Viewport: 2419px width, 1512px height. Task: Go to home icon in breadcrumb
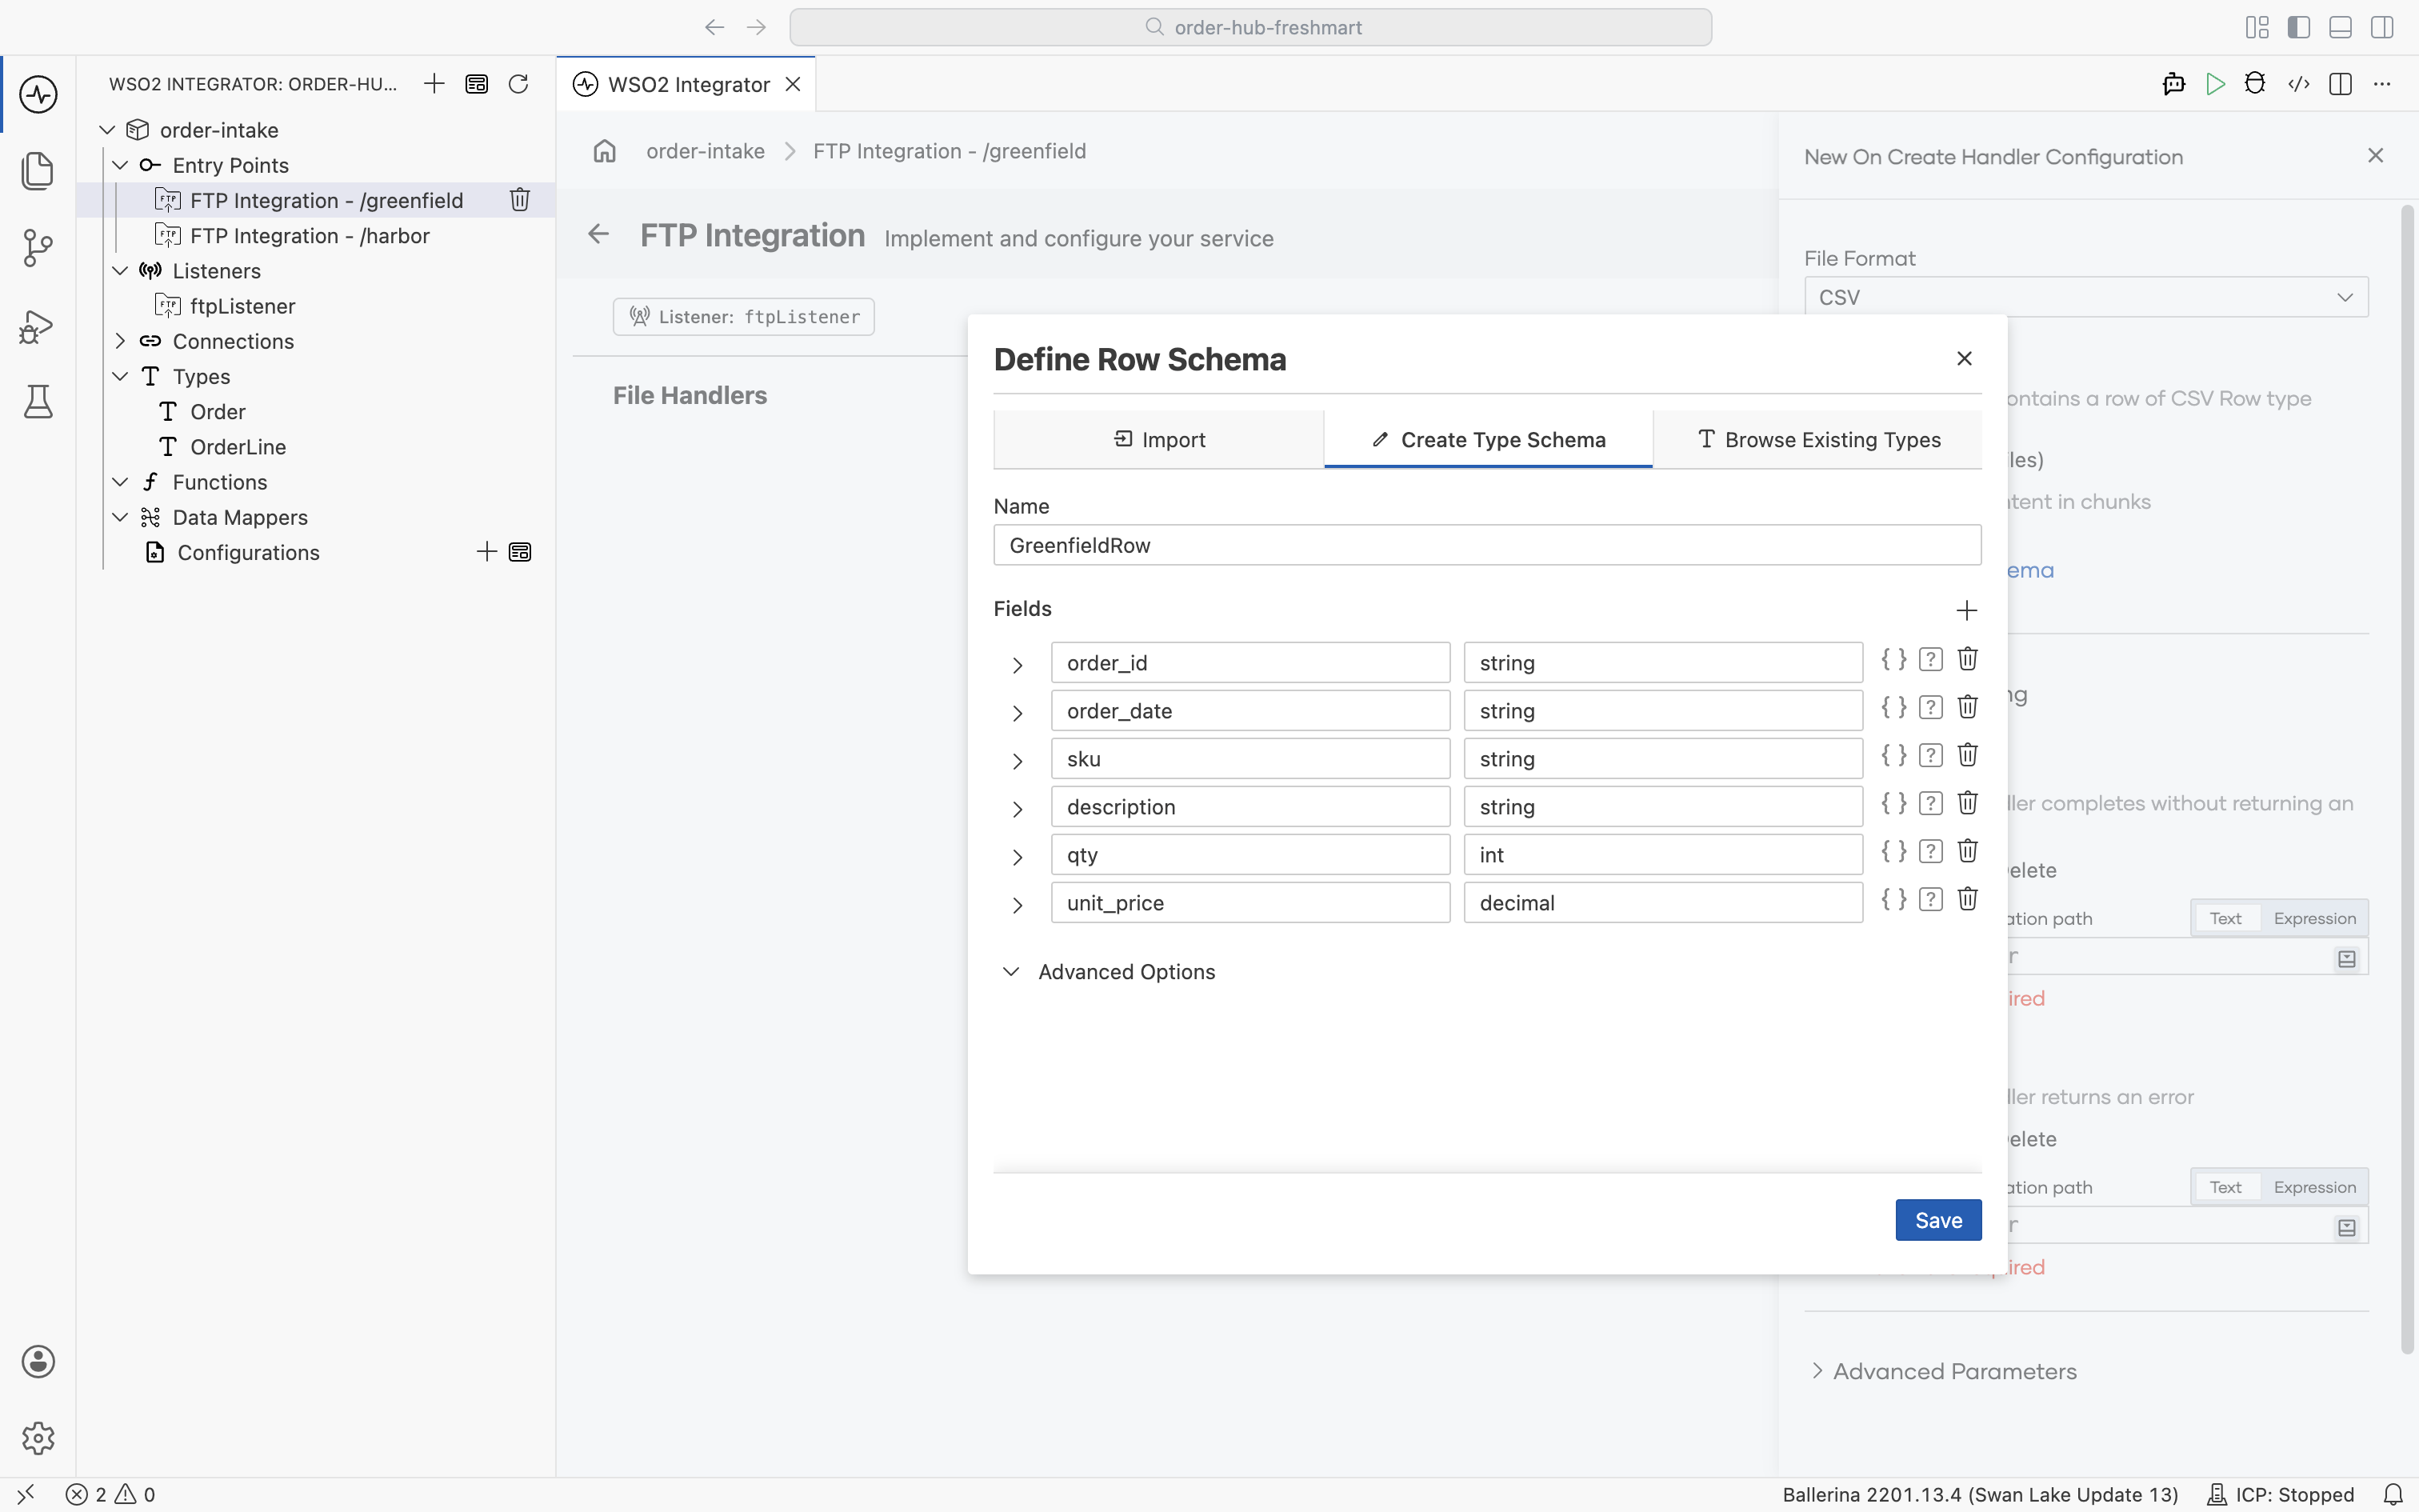coord(605,151)
